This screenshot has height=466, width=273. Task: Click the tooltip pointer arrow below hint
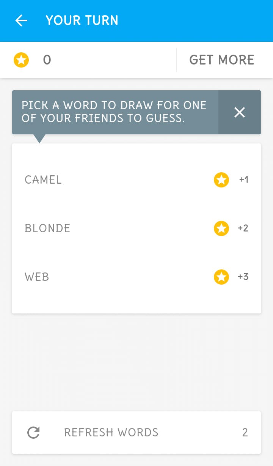[x=39, y=138]
